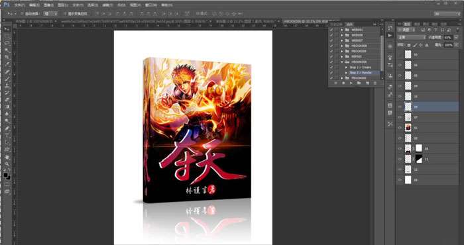This screenshot has height=245, width=464.
Task: Switch to 通道 (Channels) tab
Action: tap(417, 24)
